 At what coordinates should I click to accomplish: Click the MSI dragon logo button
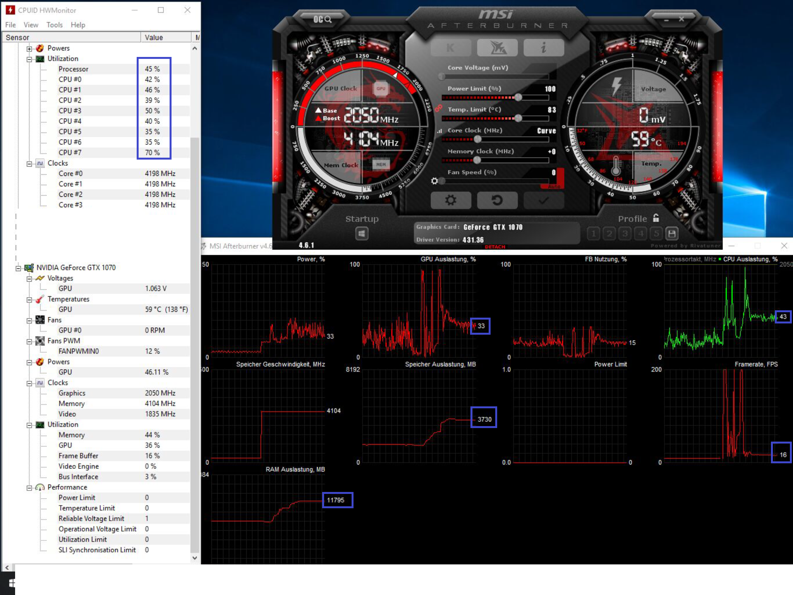click(x=497, y=48)
